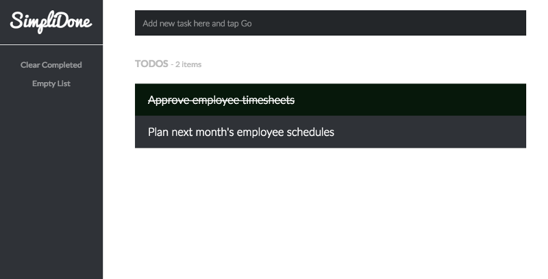The image size is (548, 279).
Task: Select the employee schedules task text
Action: coord(241,132)
